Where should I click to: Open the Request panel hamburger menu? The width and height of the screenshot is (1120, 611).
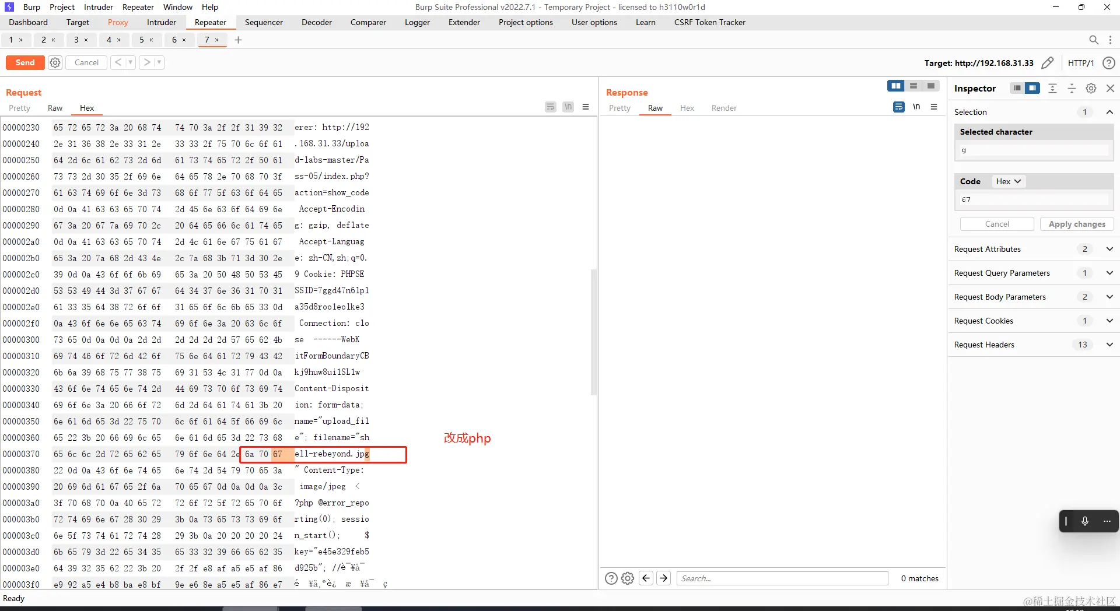coord(586,107)
